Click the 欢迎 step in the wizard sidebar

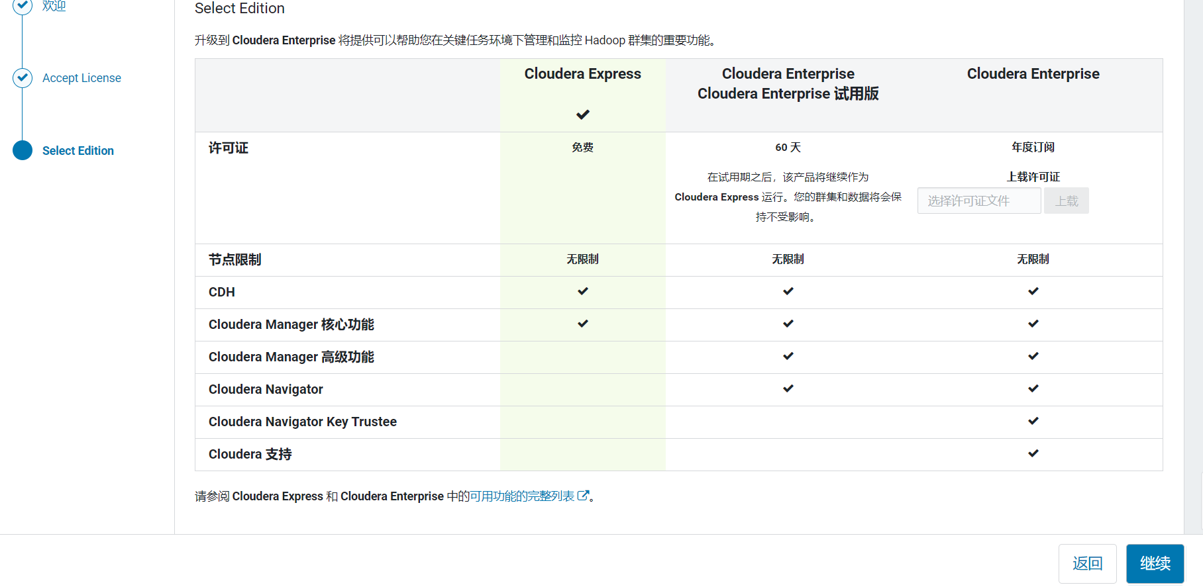[x=54, y=6]
